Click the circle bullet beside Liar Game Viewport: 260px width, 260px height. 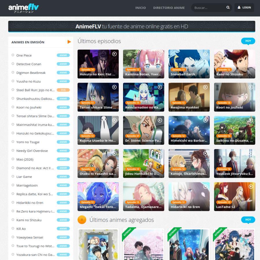tap(13, 176)
